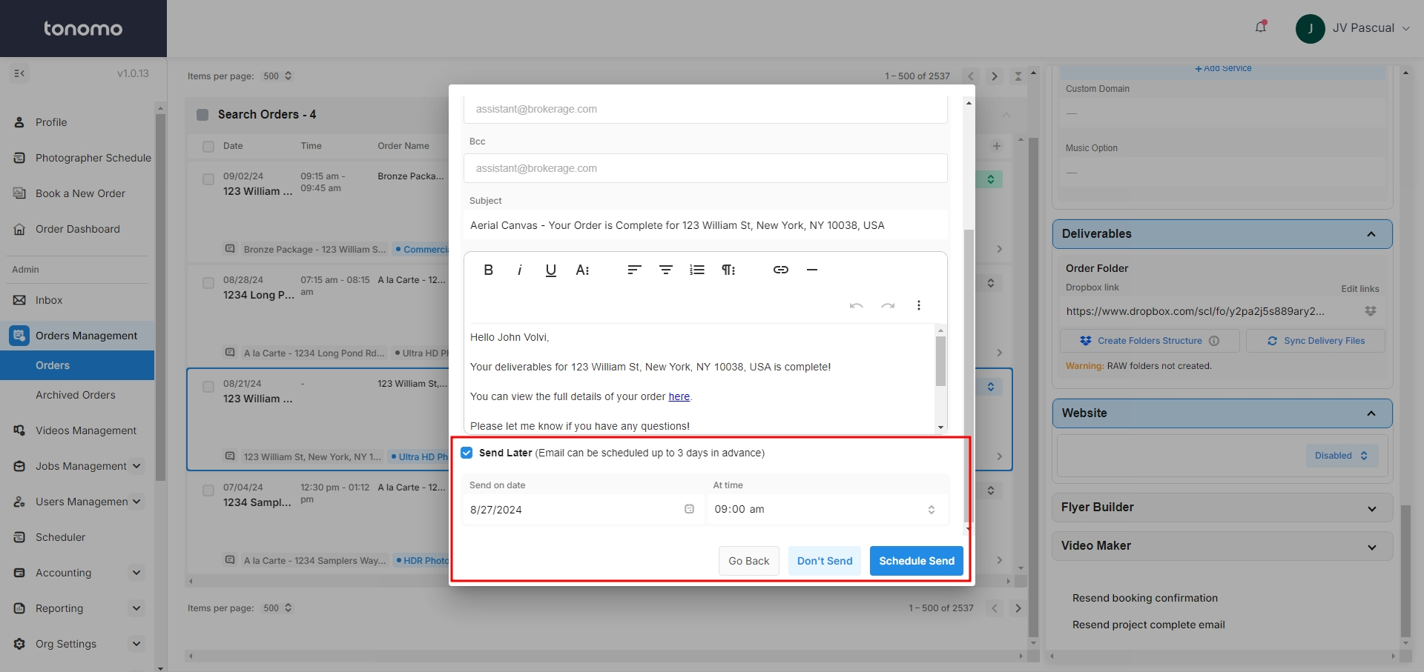Adjust the At time stepper arrows
Image resolution: width=1424 pixels, height=672 pixels.
point(932,510)
